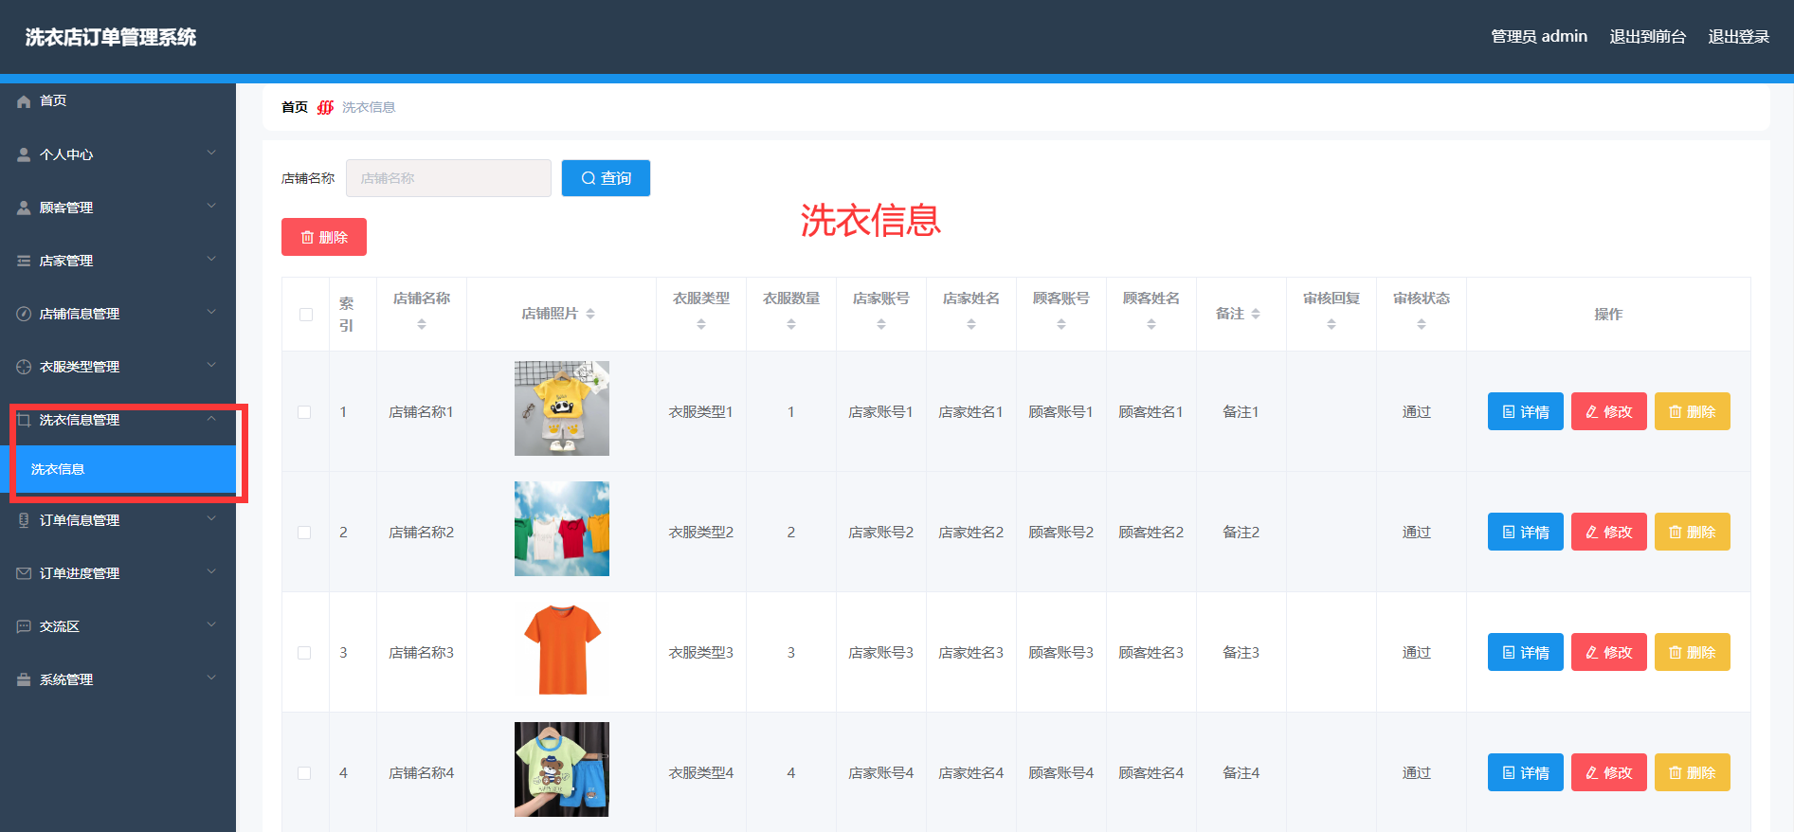Click the compass icon beside 店铺信息管理
The width and height of the screenshot is (1794, 832).
tap(24, 314)
